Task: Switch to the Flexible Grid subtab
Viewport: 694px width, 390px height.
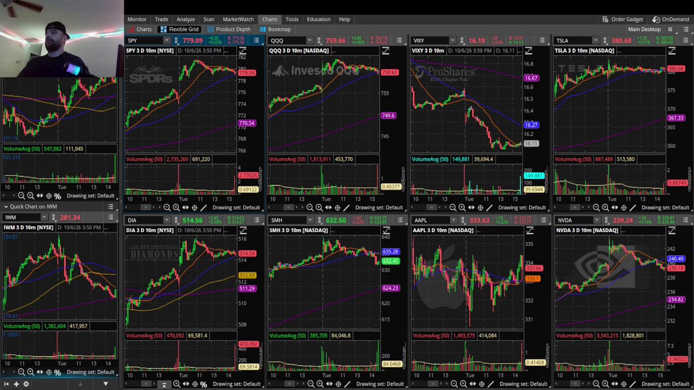Action: click(x=179, y=29)
